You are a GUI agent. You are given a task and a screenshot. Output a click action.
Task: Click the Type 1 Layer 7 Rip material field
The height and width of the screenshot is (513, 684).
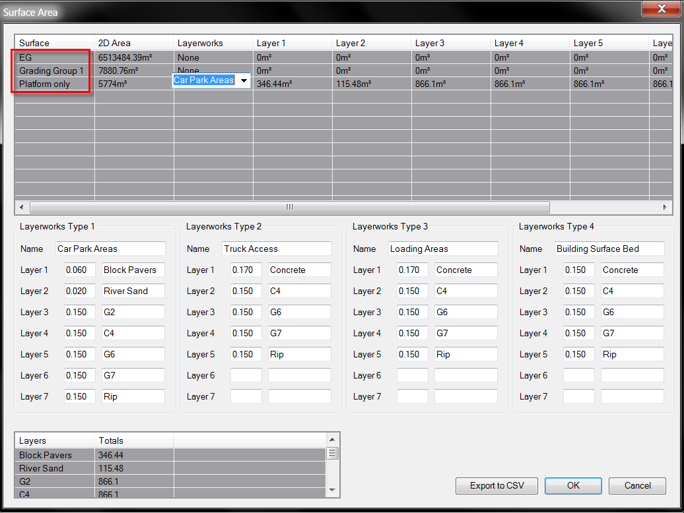(133, 397)
